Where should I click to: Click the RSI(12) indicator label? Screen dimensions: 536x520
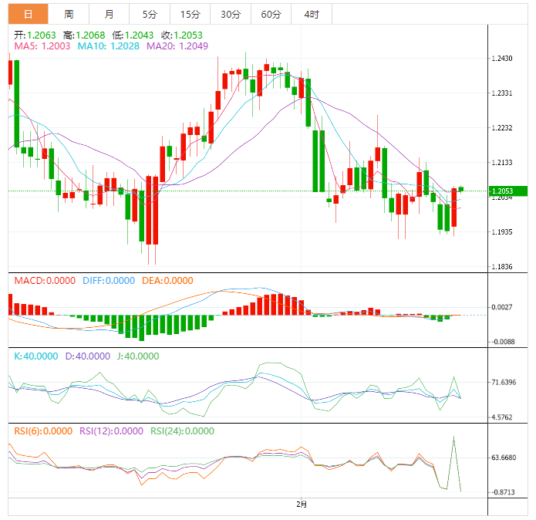tap(111, 431)
